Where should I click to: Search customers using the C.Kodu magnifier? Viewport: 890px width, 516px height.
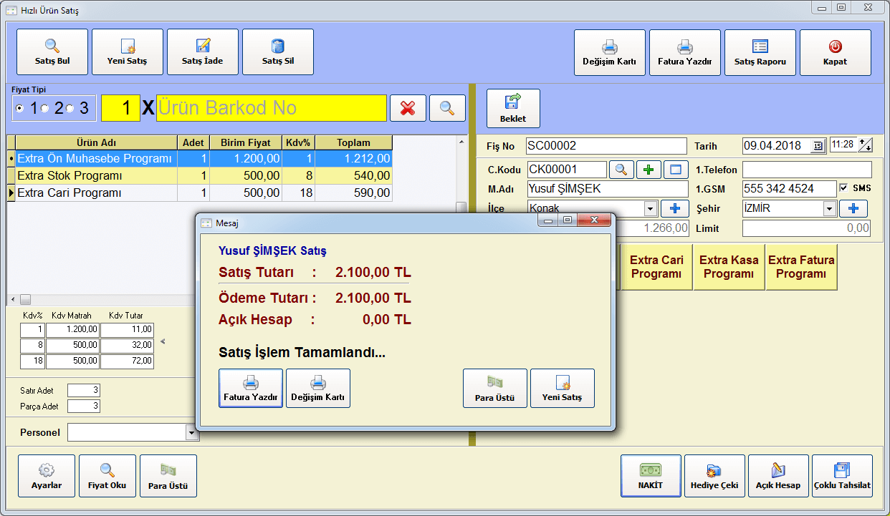pos(621,170)
